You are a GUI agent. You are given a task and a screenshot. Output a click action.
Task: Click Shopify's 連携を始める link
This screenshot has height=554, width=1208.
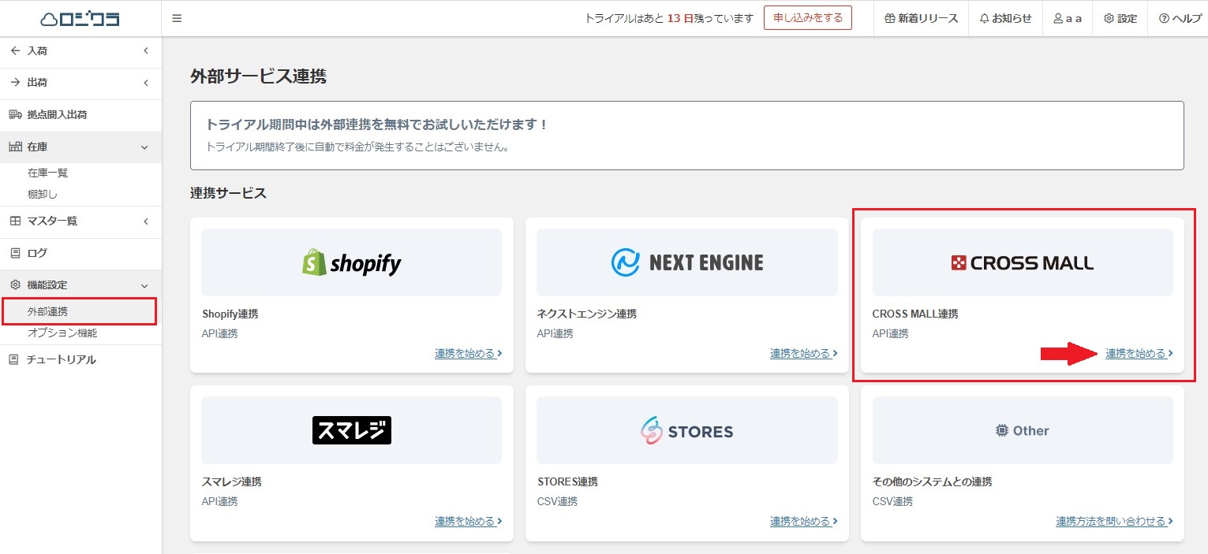tap(468, 354)
